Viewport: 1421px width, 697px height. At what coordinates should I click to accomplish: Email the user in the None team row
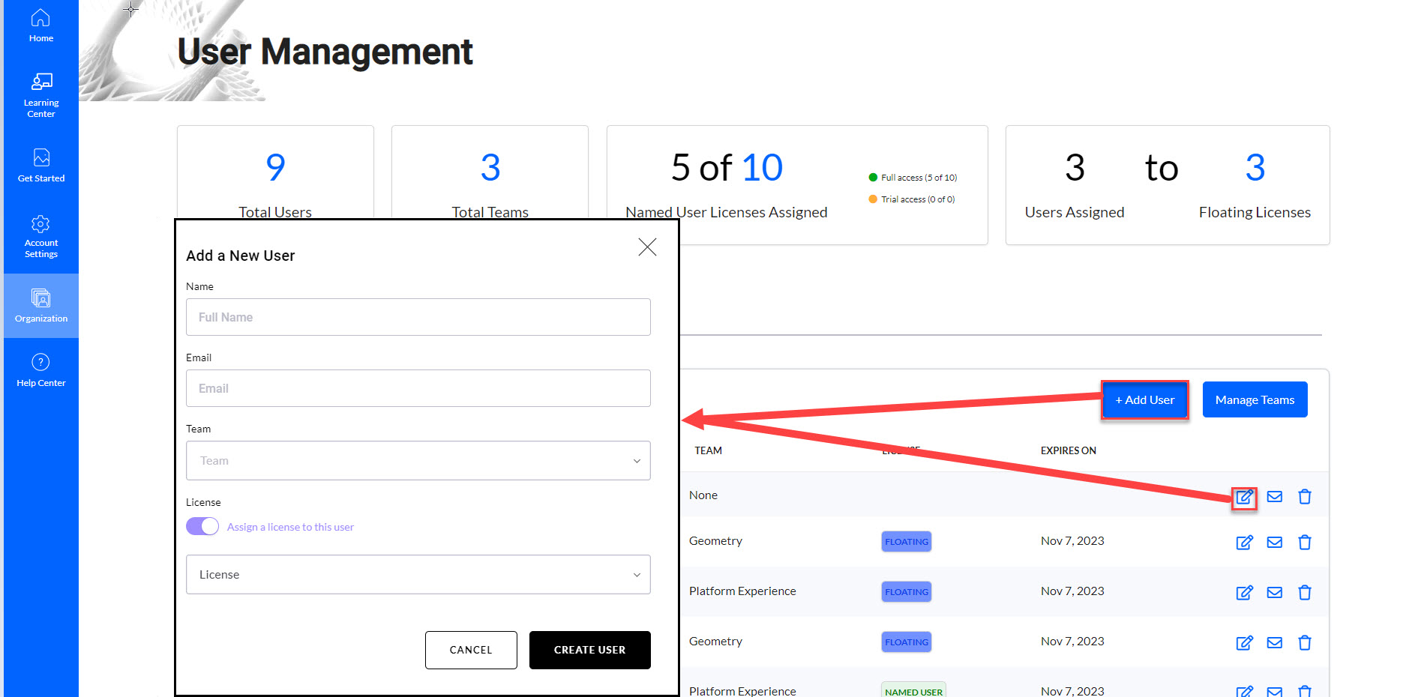point(1275,496)
